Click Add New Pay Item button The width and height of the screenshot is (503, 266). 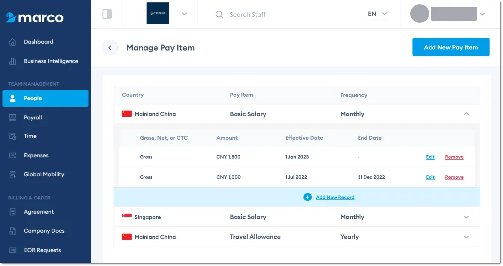pos(450,47)
